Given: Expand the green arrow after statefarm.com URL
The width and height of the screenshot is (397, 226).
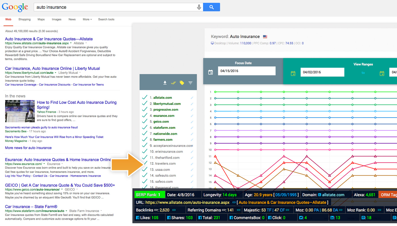Looking at the screenshot, I should click(66, 211).
